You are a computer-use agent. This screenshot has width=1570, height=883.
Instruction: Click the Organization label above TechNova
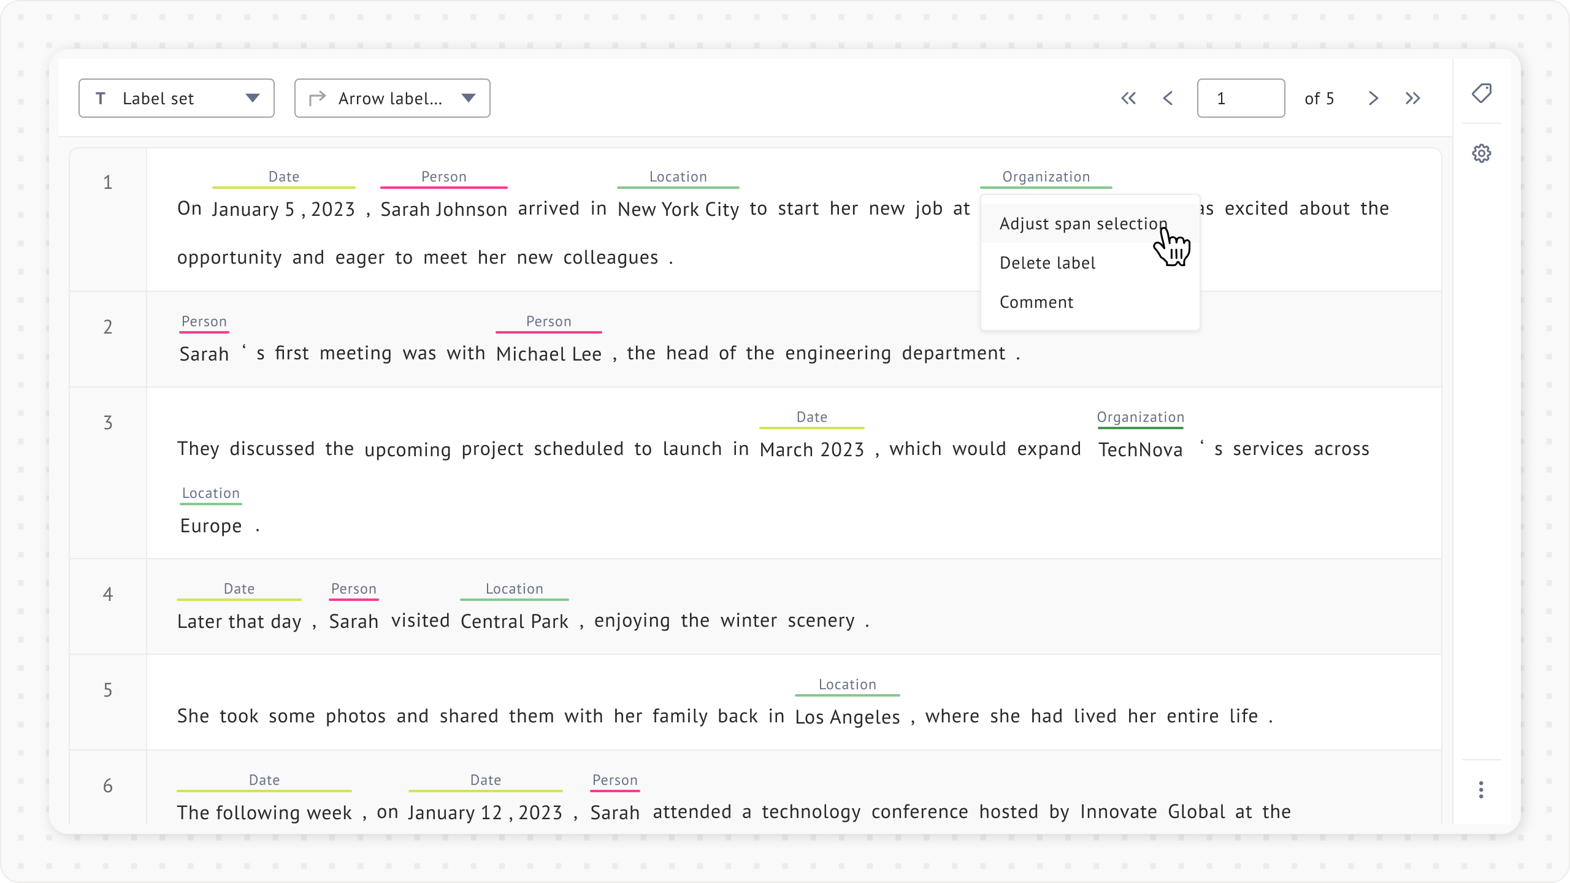point(1140,417)
